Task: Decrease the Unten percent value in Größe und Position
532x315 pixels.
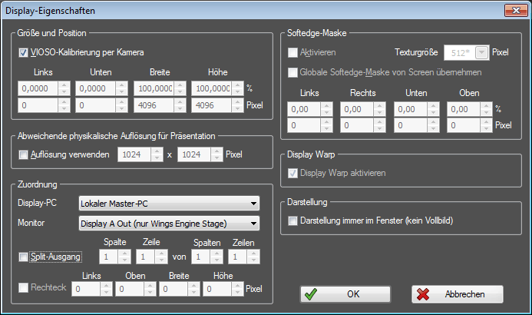Action: (121, 92)
